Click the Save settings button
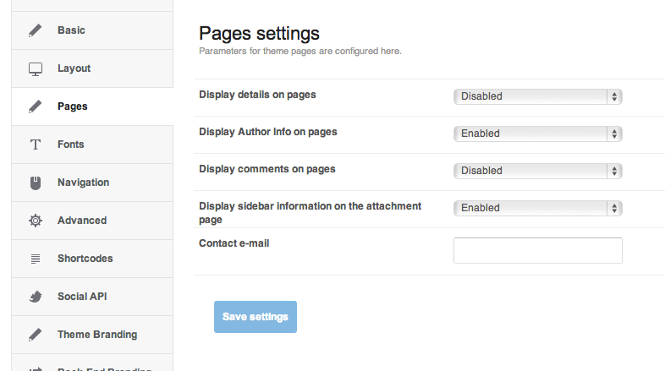This screenshot has height=371, width=665. pos(256,317)
